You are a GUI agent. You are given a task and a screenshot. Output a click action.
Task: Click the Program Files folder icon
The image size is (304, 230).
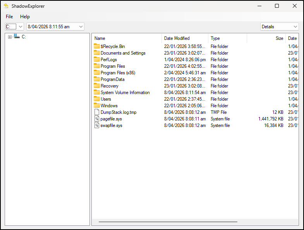pos(97,66)
